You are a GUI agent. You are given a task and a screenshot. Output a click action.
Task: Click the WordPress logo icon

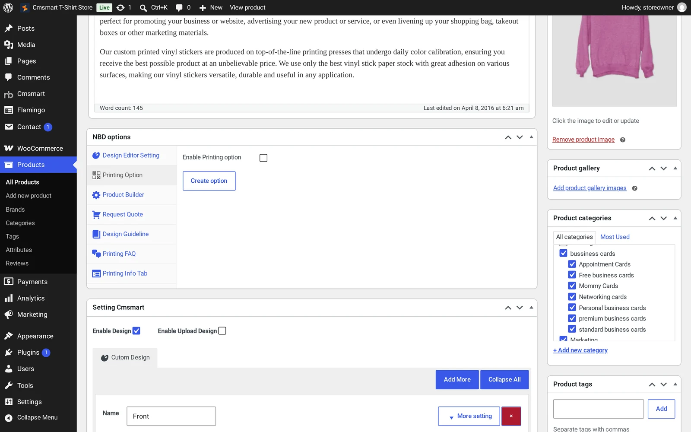pos(8,7)
